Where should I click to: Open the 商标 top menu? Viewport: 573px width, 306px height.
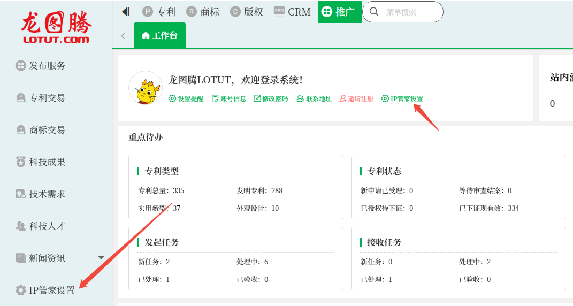coord(203,12)
